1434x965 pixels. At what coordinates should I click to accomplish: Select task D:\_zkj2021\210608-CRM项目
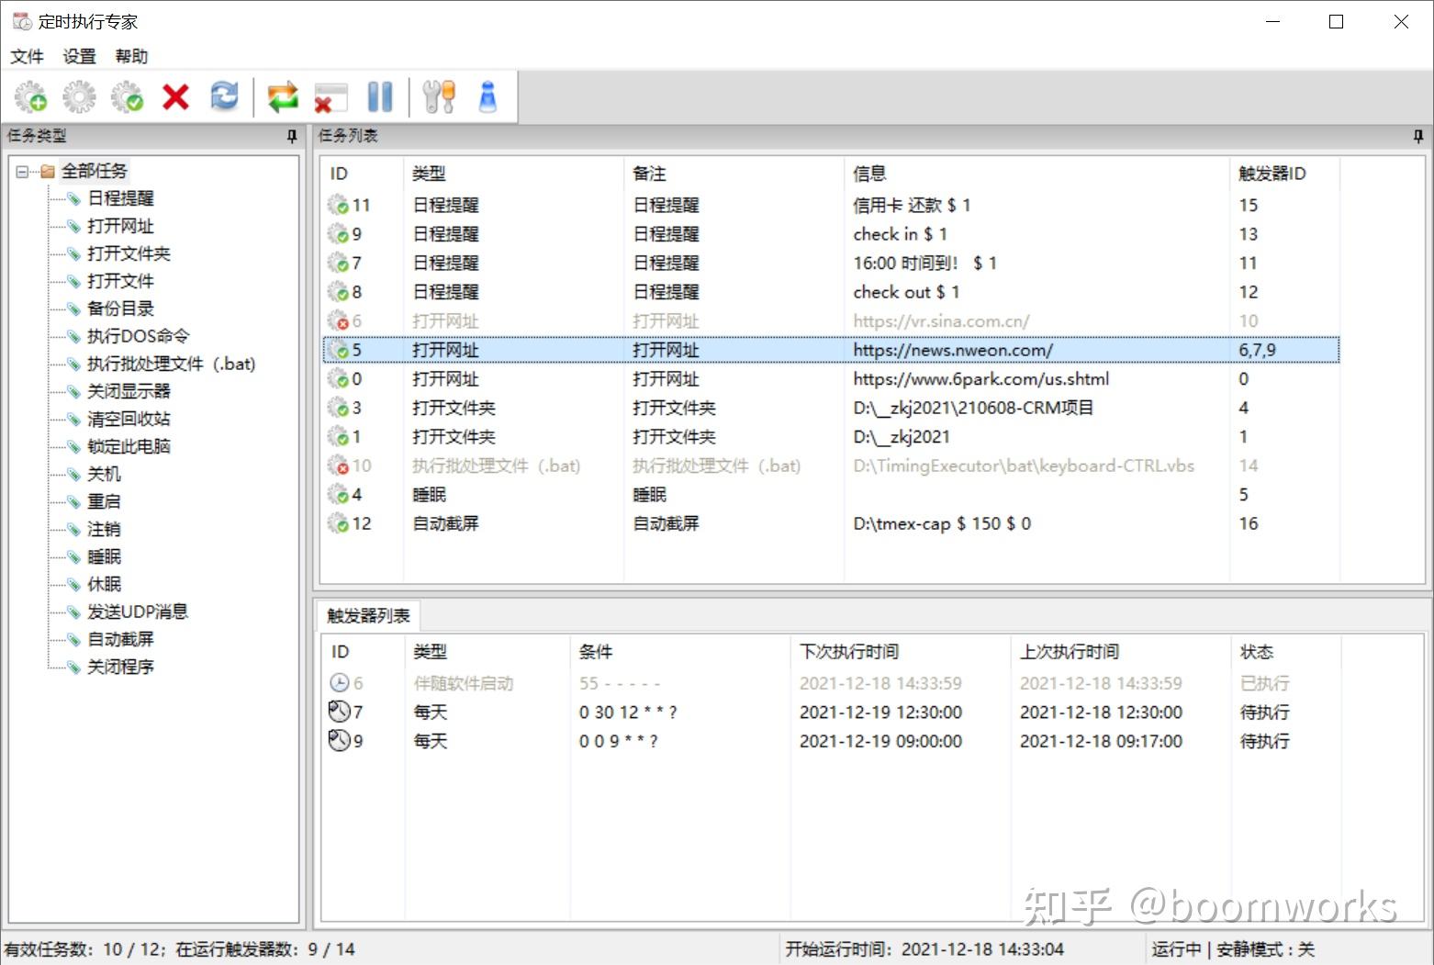831,408
